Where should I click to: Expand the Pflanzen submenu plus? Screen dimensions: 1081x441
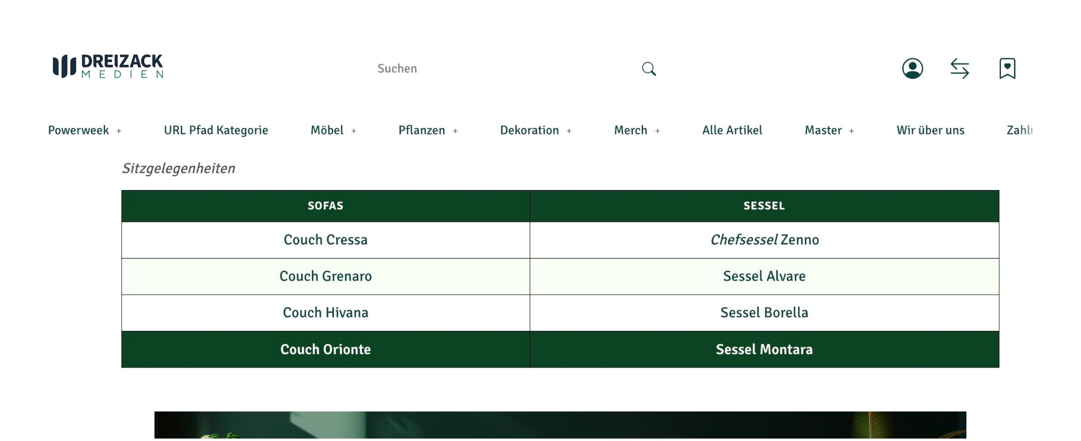tap(455, 131)
